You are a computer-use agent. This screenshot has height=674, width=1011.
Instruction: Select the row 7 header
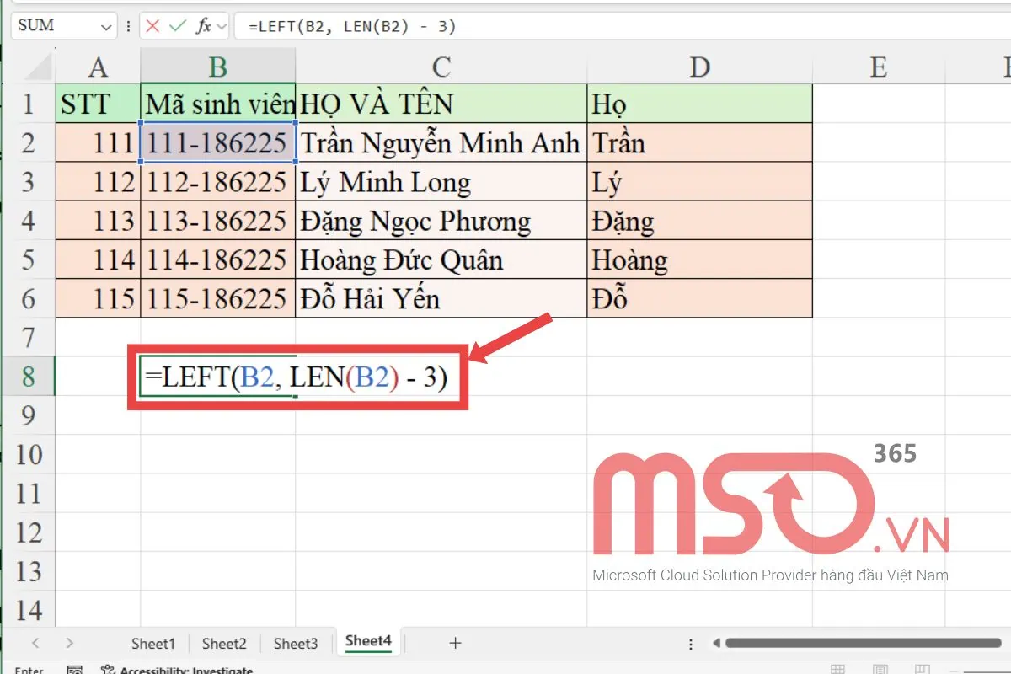point(29,338)
